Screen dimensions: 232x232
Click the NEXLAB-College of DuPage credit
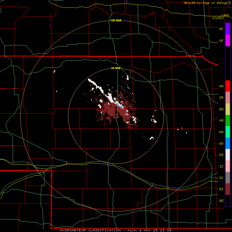[206, 3]
